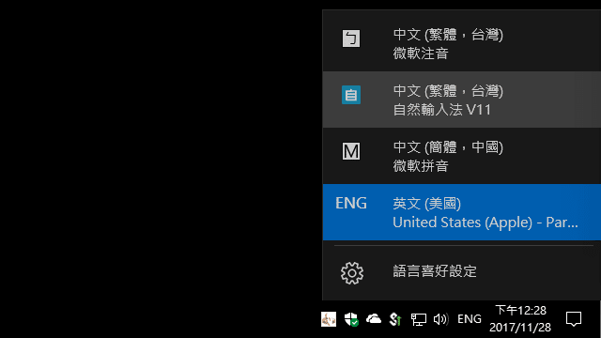Open network connection tray icon
Screen dimensions: 601x338
click(x=418, y=319)
